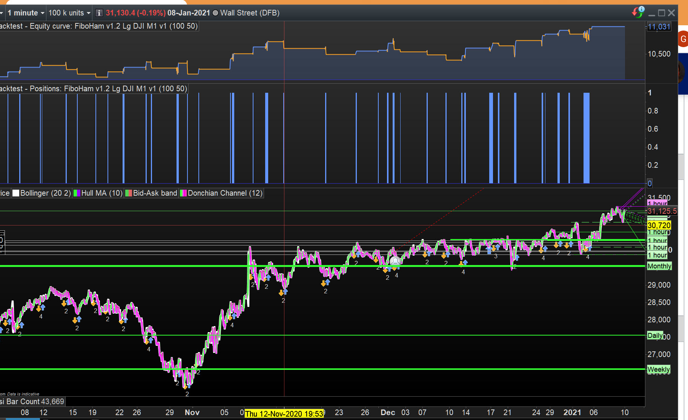Click the 08-Jan-2021 date in the title bar
This screenshot has height=420, width=688.
(x=189, y=13)
